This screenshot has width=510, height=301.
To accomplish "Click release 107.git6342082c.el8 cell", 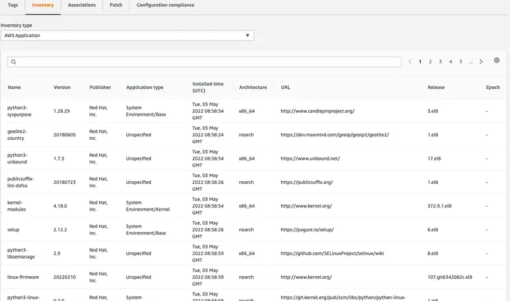I will 450,277.
